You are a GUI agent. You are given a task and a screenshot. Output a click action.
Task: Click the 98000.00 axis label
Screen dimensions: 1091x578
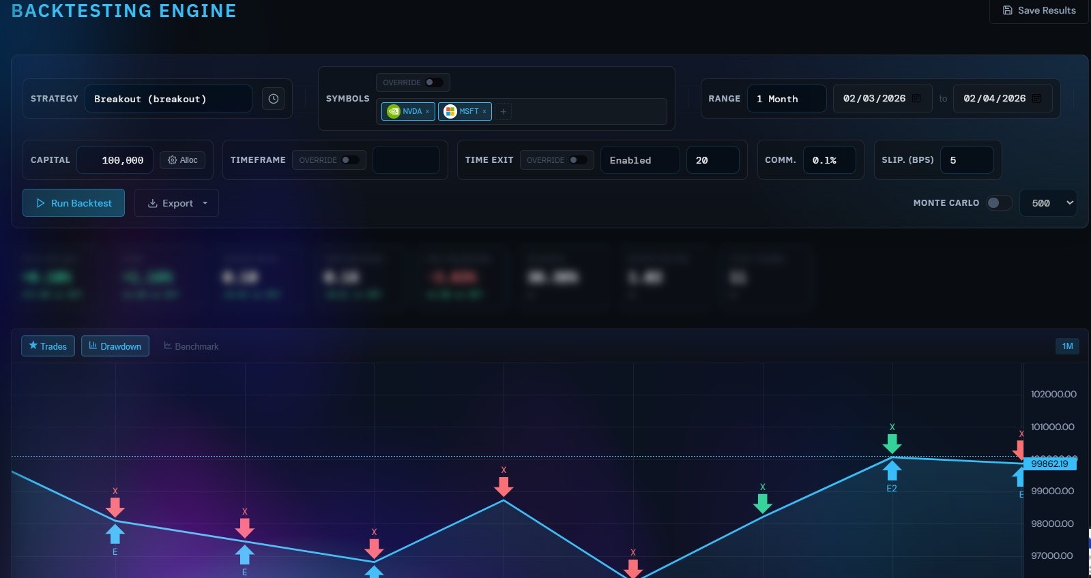tap(1052, 524)
